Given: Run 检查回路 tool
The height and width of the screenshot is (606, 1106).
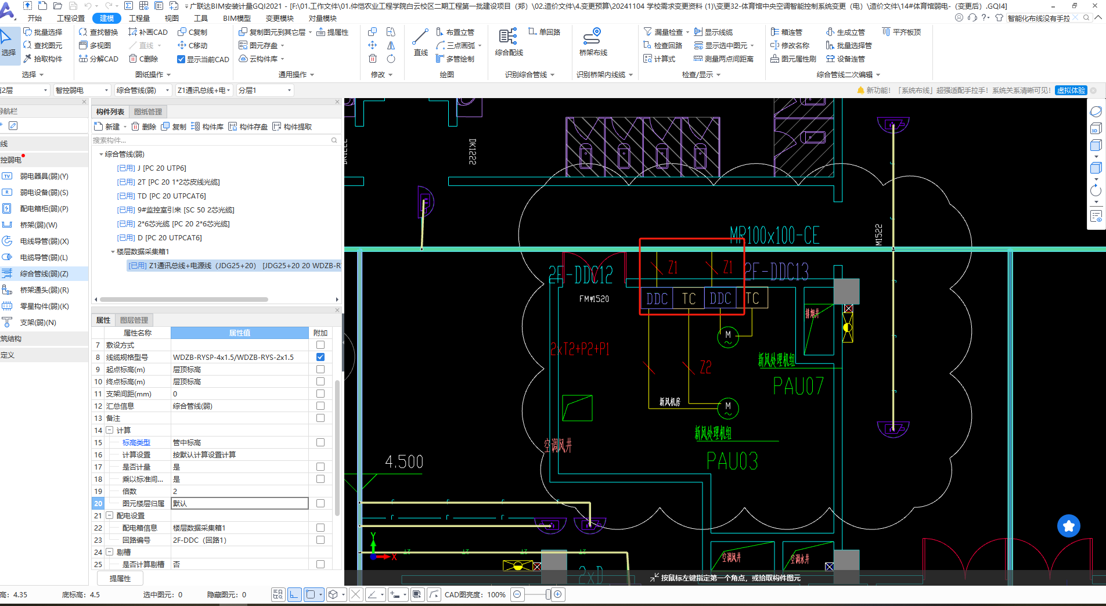Looking at the screenshot, I should tap(663, 45).
